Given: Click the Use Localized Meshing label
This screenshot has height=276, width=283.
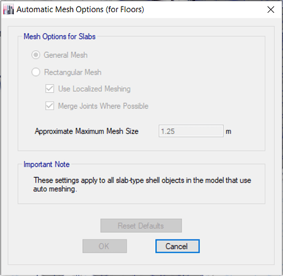Looking at the screenshot, I should point(95,89).
